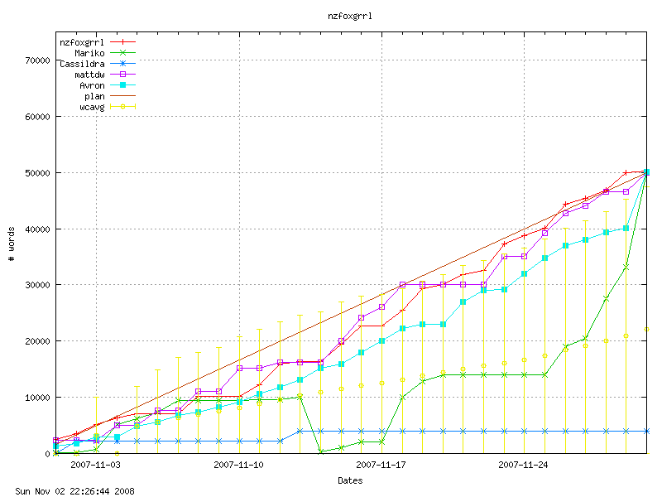Viewport: 662px width, 497px height.
Task: Select the Cassildra legend label
Action: click(x=82, y=63)
